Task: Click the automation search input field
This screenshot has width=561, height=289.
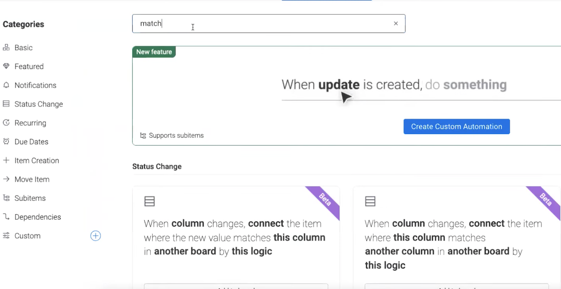Action: click(266, 23)
